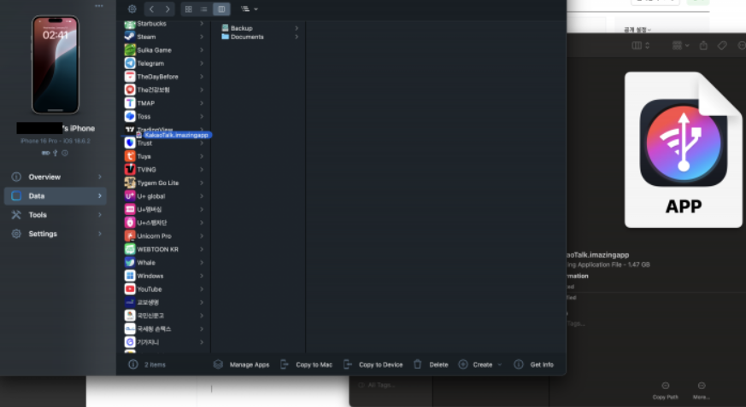
Task: Click the 국세청 손택스 row text
Action: [154, 329]
